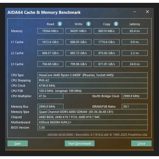Click the DRAM:FSB Ratio label

click(104, 107)
